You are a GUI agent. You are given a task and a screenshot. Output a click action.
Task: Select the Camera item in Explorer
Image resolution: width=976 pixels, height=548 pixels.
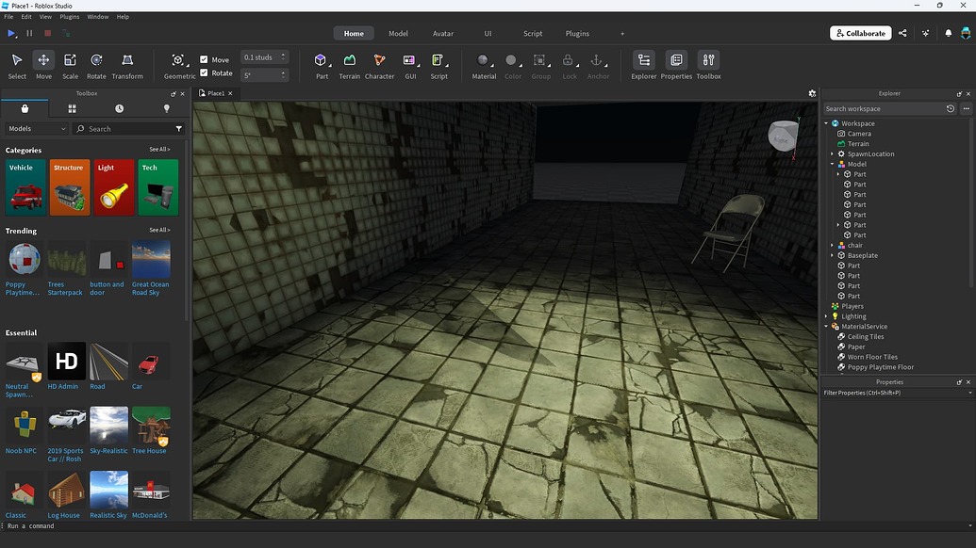click(x=859, y=134)
